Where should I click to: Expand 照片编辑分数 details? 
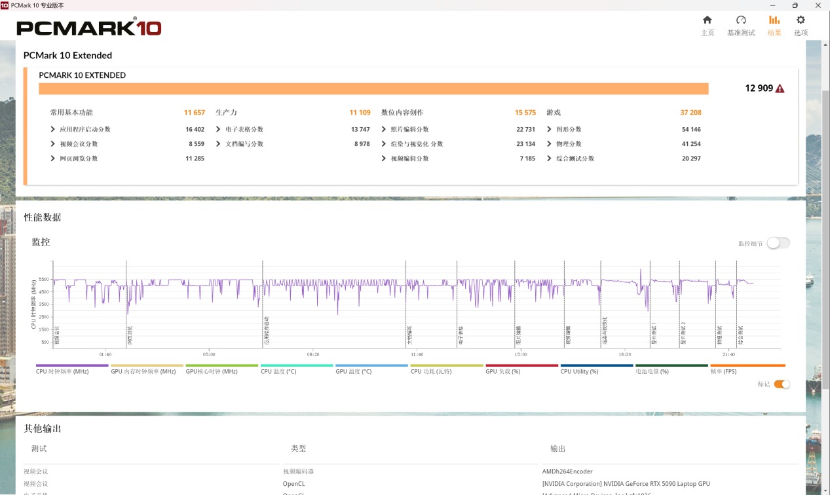coord(384,130)
